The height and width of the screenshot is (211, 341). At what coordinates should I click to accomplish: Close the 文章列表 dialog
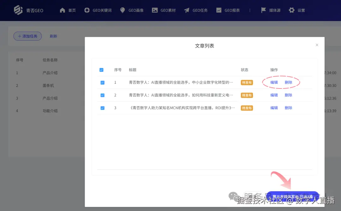pos(317,45)
